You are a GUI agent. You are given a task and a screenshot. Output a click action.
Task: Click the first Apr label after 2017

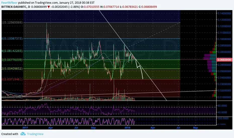click(x=50, y=128)
